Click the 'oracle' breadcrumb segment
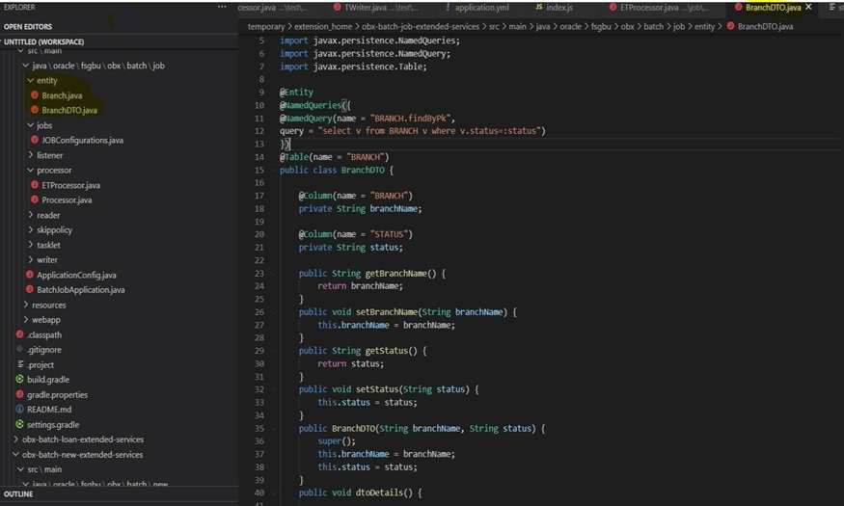Screen dimensions: 844x506 [570, 26]
